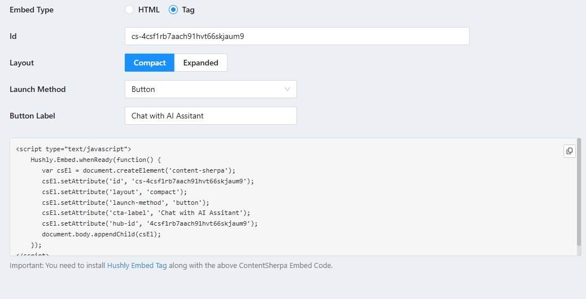Screen dimensions: 586x299
Task: Click the Launch Method dropdown chevron arrow
Action: 287,89
